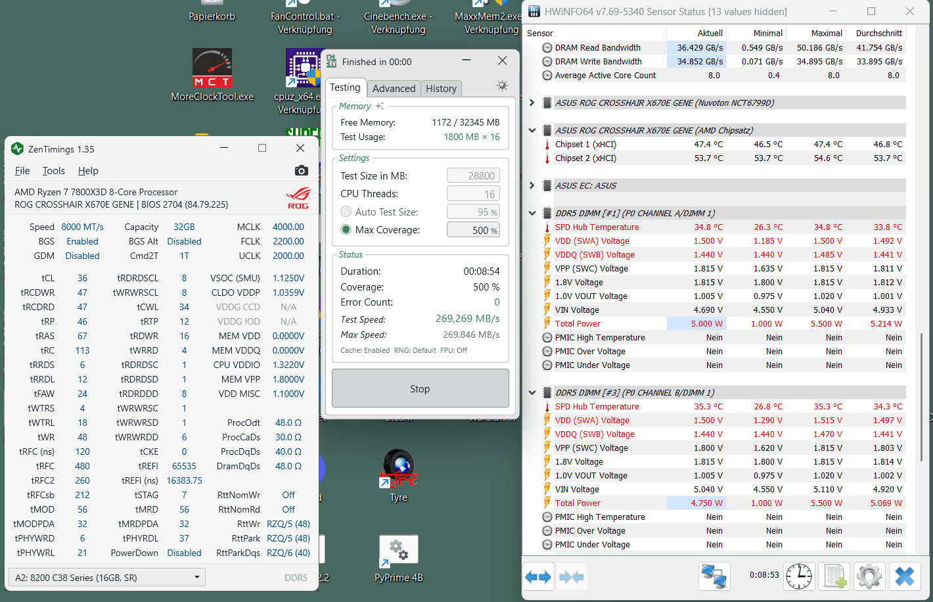933x602 pixels.
Task: Click the CPU Threads field
Action: pyautogui.click(x=473, y=194)
